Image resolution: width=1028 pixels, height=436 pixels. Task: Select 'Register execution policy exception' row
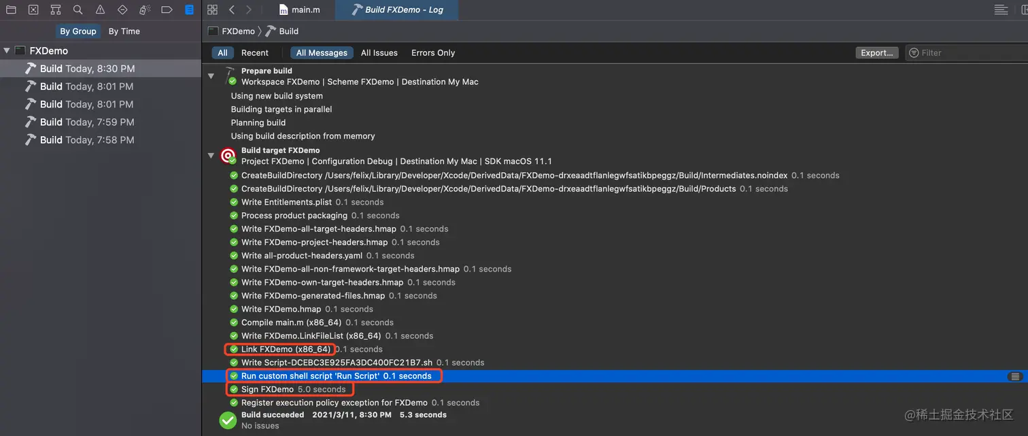615,403
